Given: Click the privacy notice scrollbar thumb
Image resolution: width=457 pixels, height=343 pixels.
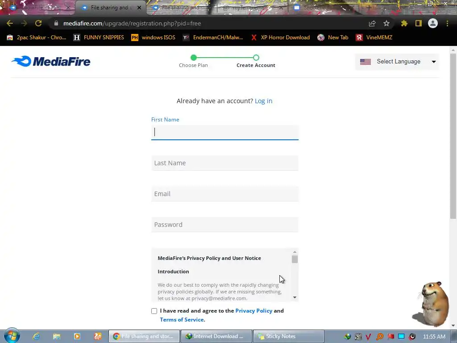Looking at the screenshot, I should (x=295, y=259).
